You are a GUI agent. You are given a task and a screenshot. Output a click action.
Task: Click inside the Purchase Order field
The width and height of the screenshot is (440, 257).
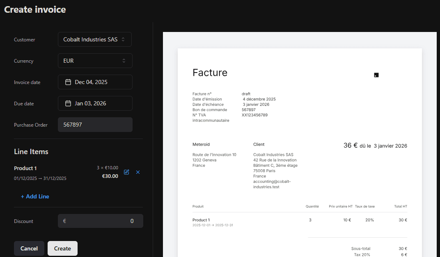pos(95,124)
